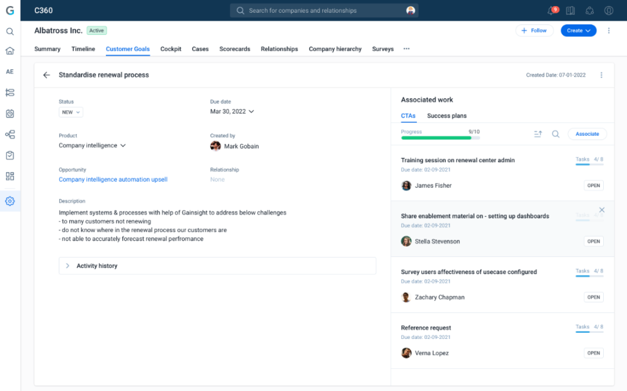
Task: Click the sort icon in CTAs toolbar
Action: click(x=538, y=135)
